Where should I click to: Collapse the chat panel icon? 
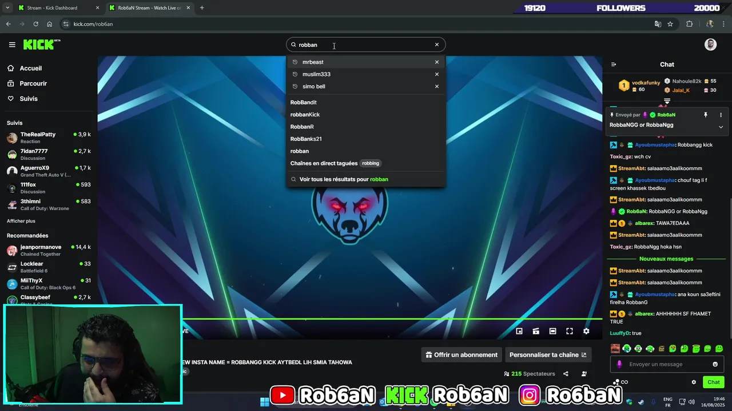point(614,65)
